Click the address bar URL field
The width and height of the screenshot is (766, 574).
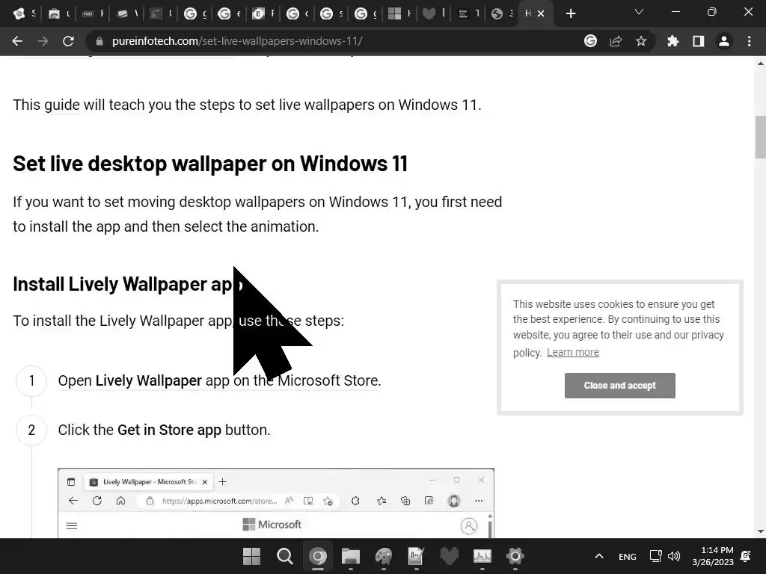click(337, 42)
